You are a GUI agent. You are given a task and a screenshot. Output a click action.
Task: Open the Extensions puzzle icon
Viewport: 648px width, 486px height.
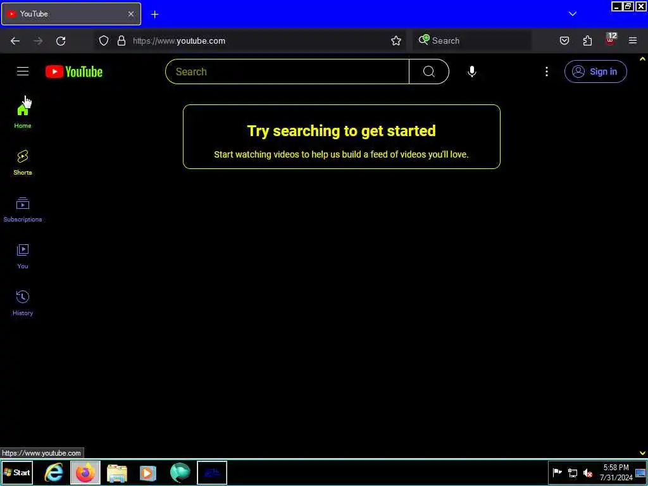pyautogui.click(x=587, y=40)
